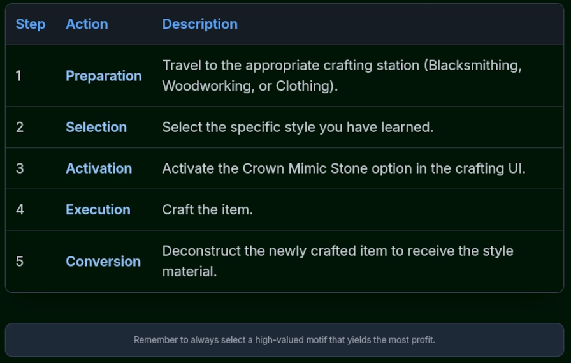Select the Selection action label
Screen dimensions: 571x363
click(x=96, y=127)
